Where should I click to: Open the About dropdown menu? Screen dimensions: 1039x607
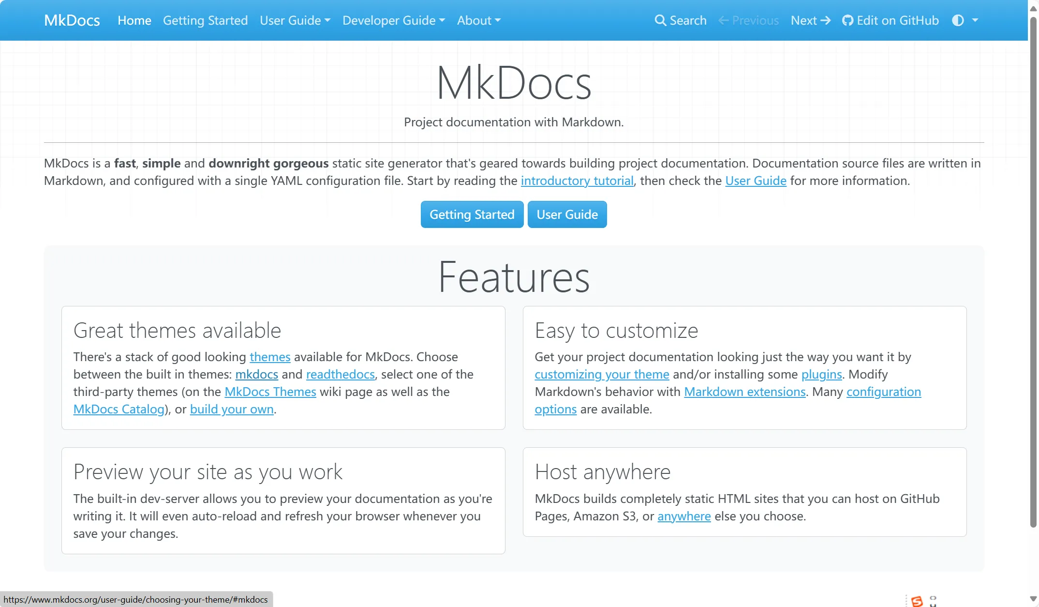[x=479, y=20]
